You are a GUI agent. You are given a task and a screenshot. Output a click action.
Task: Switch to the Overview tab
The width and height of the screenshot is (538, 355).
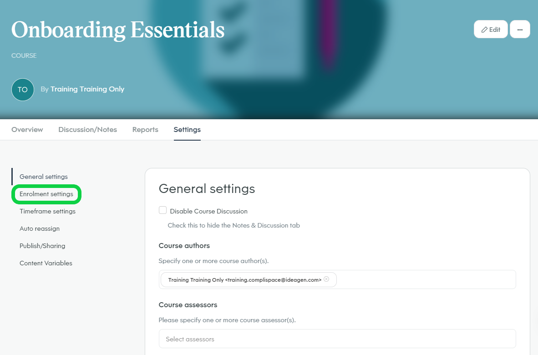tap(27, 130)
